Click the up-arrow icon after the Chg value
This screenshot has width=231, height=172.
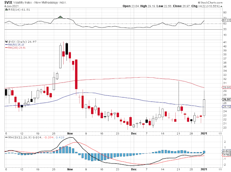222,6
